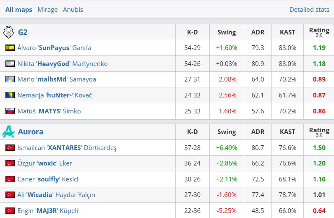
Task: Click the Spanish flag beside SunPayus
Action: tap(10, 48)
